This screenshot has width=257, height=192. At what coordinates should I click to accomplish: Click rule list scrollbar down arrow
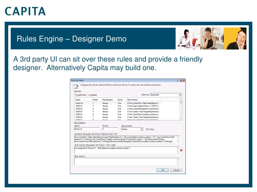tap(180, 119)
